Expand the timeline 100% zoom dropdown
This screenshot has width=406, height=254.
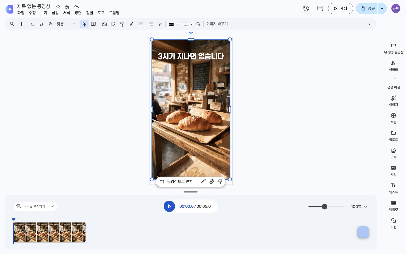coord(359,207)
